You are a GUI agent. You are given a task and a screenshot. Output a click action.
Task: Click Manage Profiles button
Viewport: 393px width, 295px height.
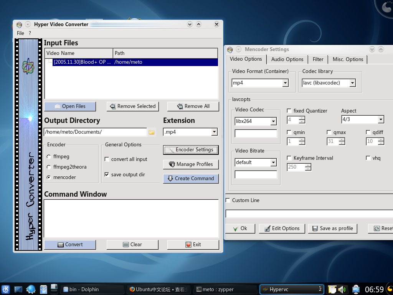click(x=191, y=164)
